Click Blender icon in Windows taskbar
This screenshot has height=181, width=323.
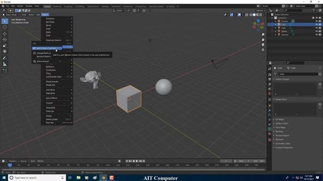pyautogui.click(x=103, y=177)
